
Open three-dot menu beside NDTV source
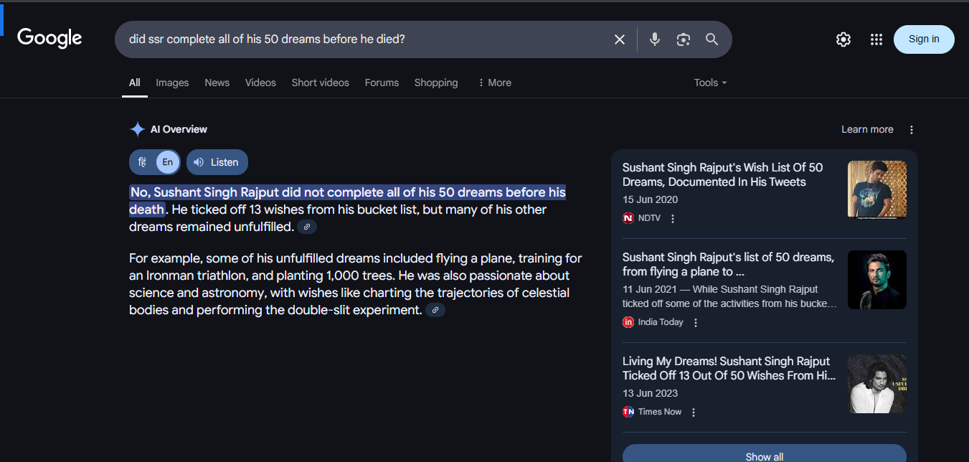pyautogui.click(x=673, y=219)
